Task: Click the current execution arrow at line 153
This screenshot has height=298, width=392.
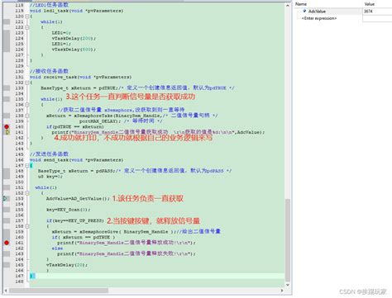Action: [x=5, y=198]
